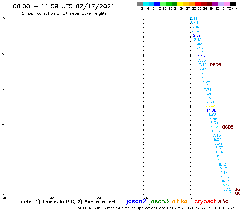Select the 6.26 wave height value
240x211 pixels.
pyautogui.click(x=226, y=181)
